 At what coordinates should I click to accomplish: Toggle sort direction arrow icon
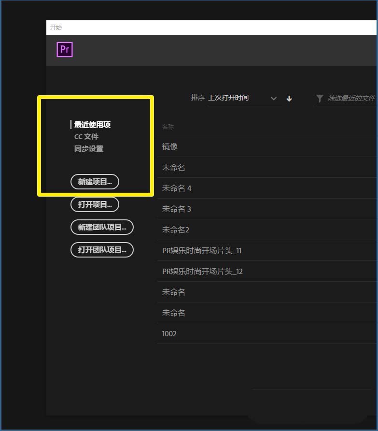[289, 99]
